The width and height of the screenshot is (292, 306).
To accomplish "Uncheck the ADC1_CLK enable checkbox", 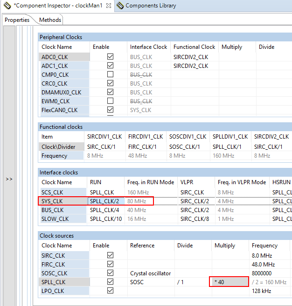I will coord(110,66).
